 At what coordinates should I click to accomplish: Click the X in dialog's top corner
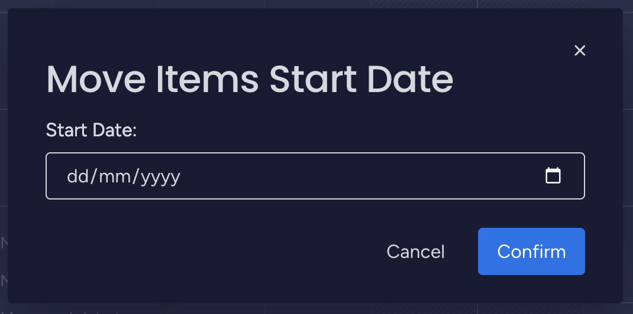(580, 51)
